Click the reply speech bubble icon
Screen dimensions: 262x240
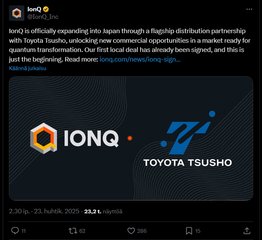coord(15,231)
